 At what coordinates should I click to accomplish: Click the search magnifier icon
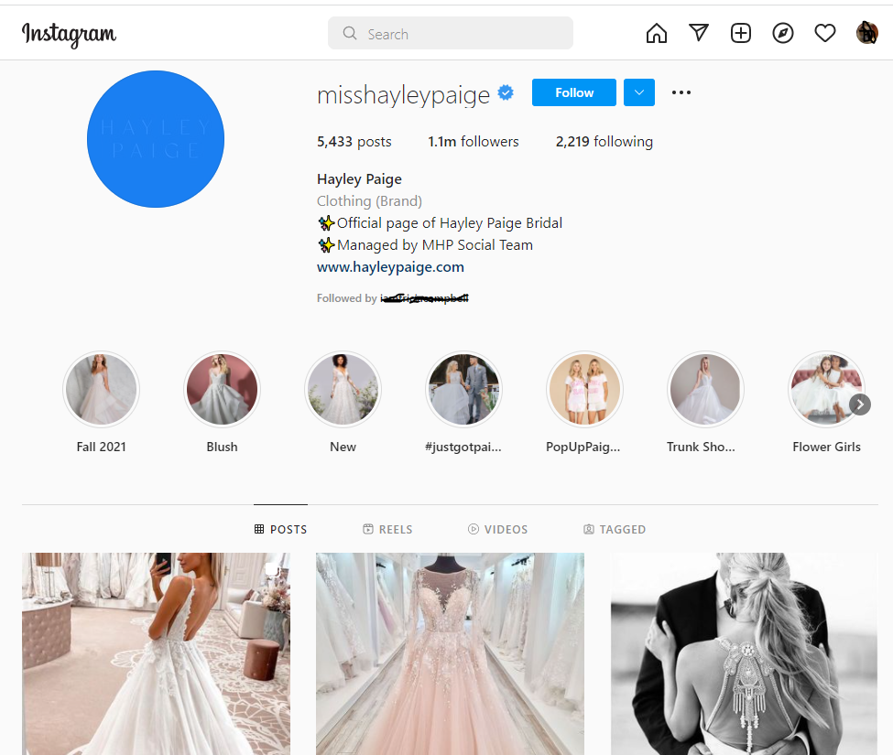pos(350,34)
